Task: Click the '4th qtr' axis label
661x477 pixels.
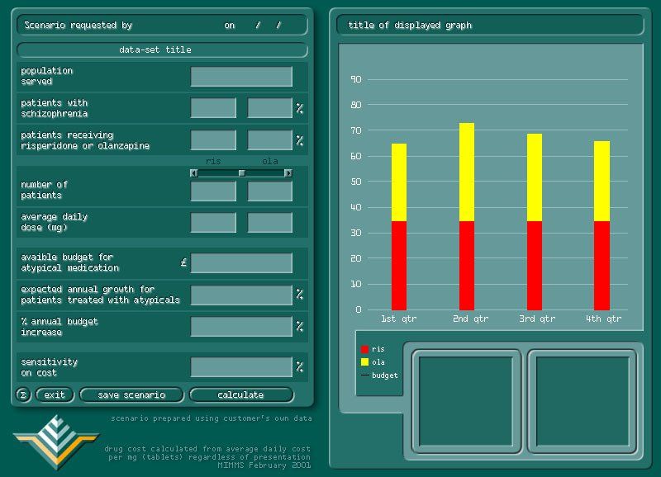Action: tap(604, 319)
